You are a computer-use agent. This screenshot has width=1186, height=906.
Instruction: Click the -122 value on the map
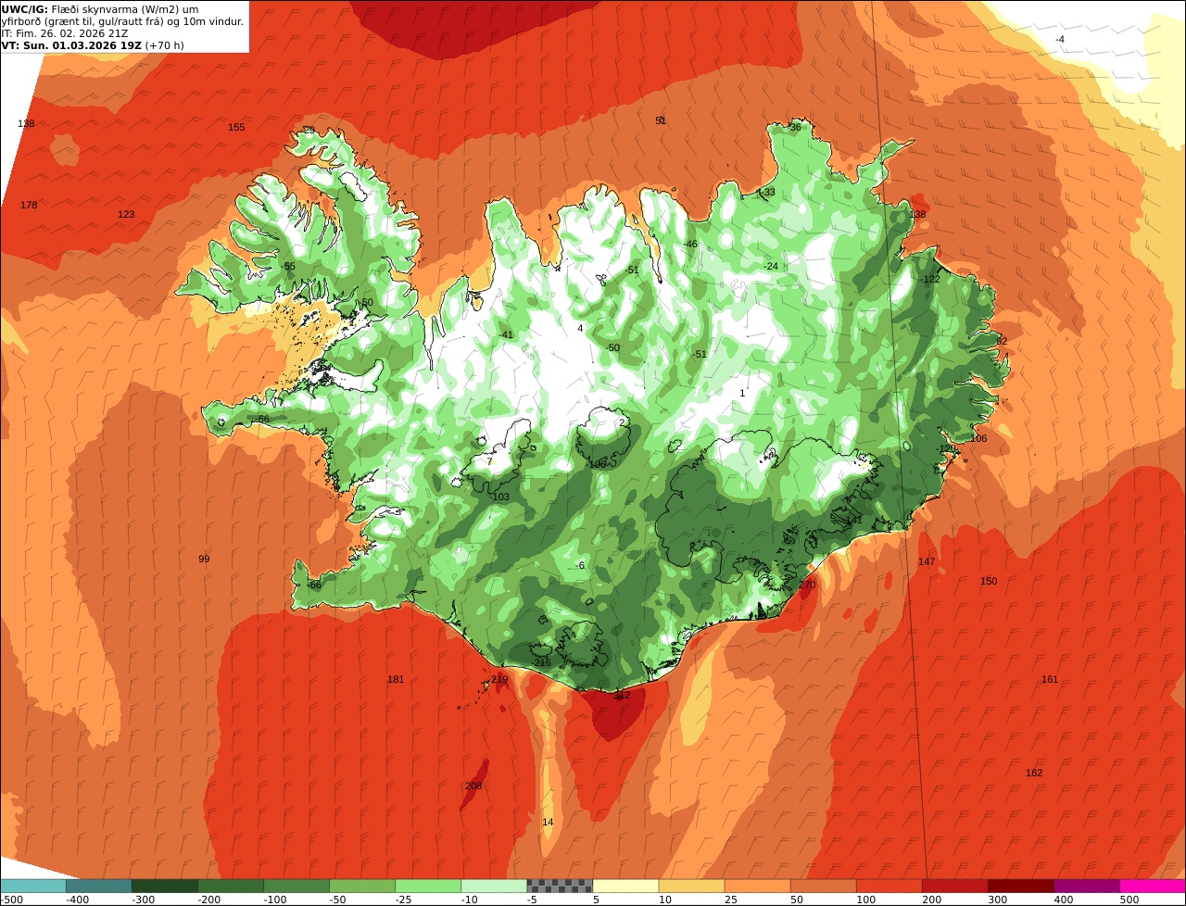pos(930,279)
